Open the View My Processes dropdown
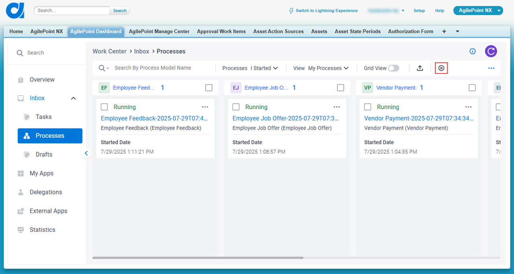 pos(321,68)
